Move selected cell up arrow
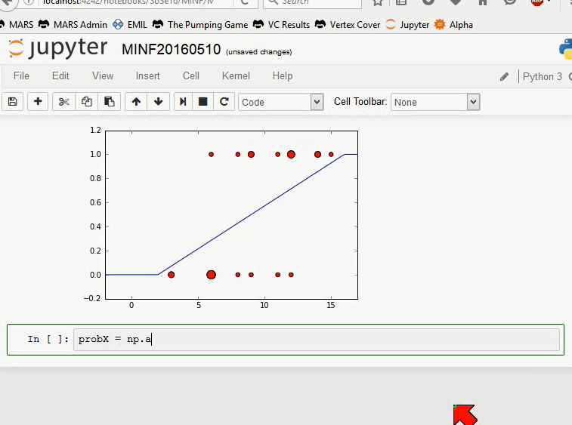The image size is (572, 425). (136, 102)
